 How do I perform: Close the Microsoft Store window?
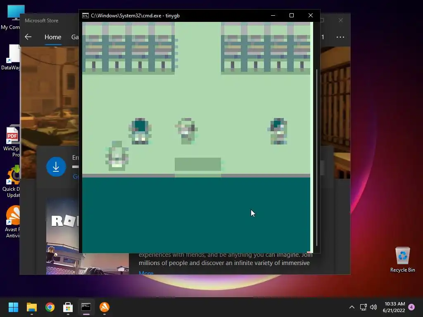pyautogui.click(x=341, y=20)
